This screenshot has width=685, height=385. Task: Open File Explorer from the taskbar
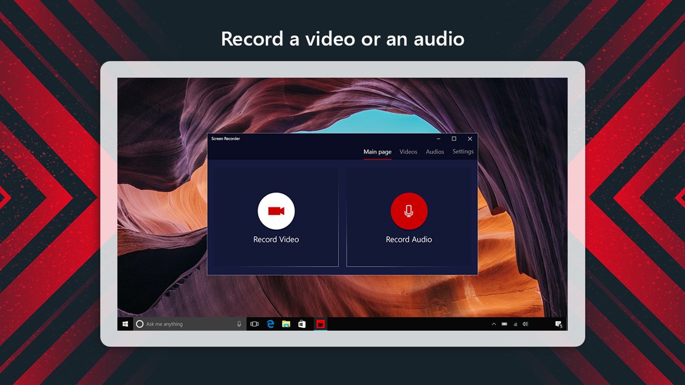click(x=286, y=323)
